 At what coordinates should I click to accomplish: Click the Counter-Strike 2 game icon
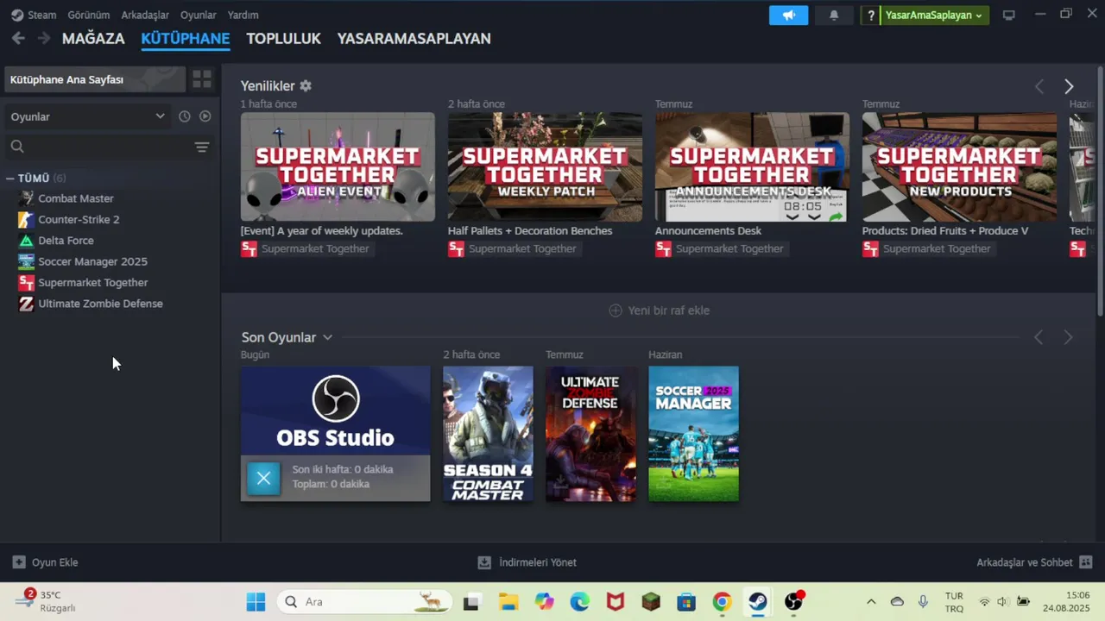tap(27, 219)
